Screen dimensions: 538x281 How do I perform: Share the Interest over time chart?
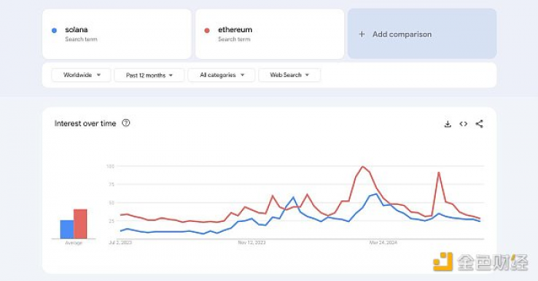click(480, 124)
